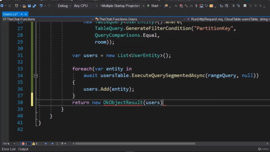Toggle a bookmark with the bookmark icon
The width and height of the screenshot is (270, 152).
[245, 6]
